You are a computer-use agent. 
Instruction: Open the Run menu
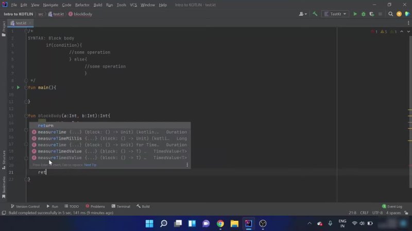tap(109, 5)
